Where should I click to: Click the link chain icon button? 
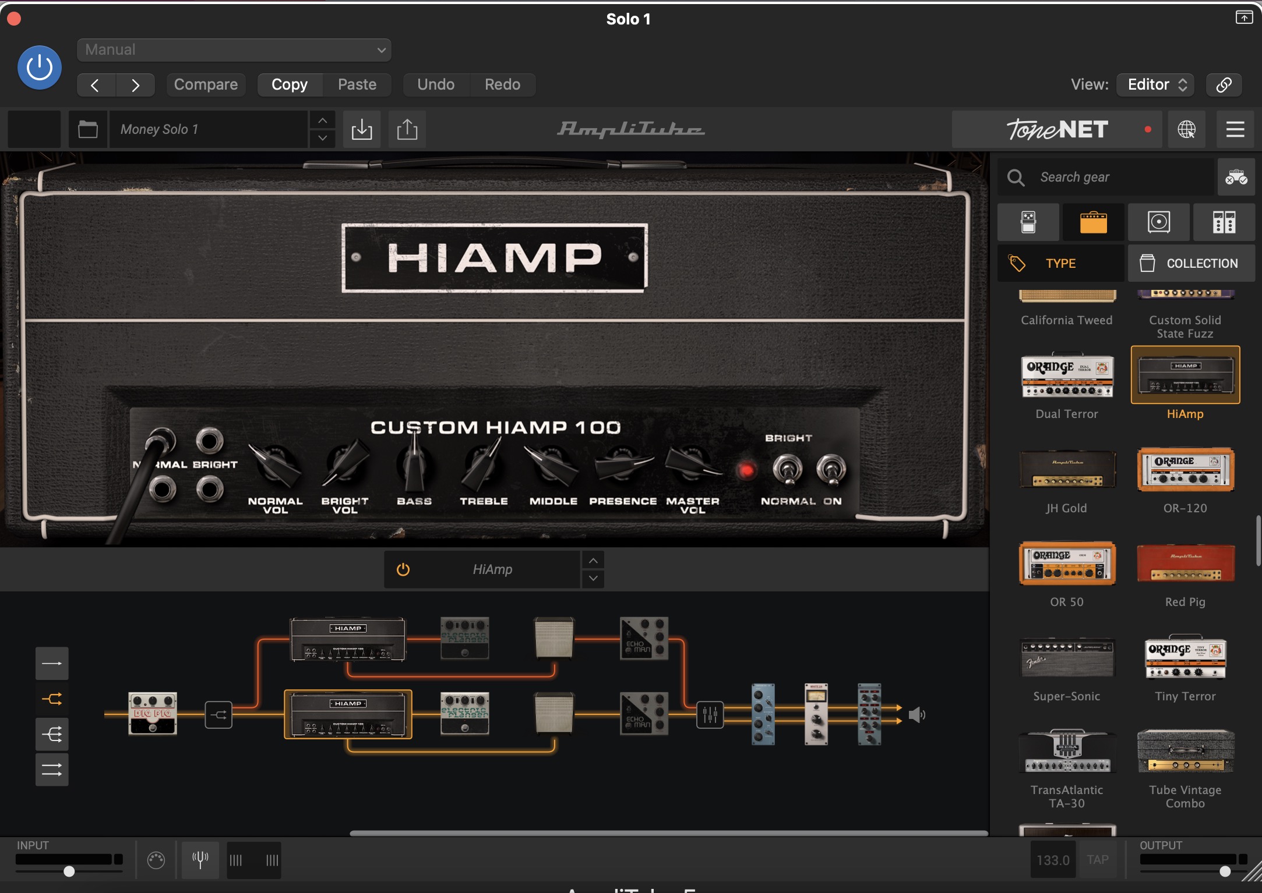[1224, 85]
